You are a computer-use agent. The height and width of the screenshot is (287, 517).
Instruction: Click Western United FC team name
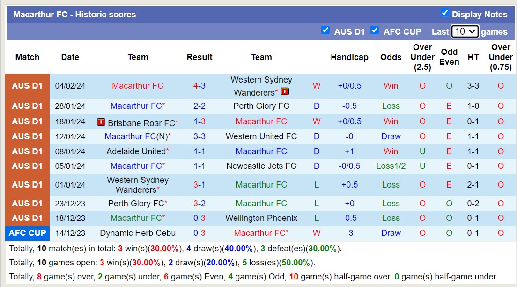tap(261, 136)
